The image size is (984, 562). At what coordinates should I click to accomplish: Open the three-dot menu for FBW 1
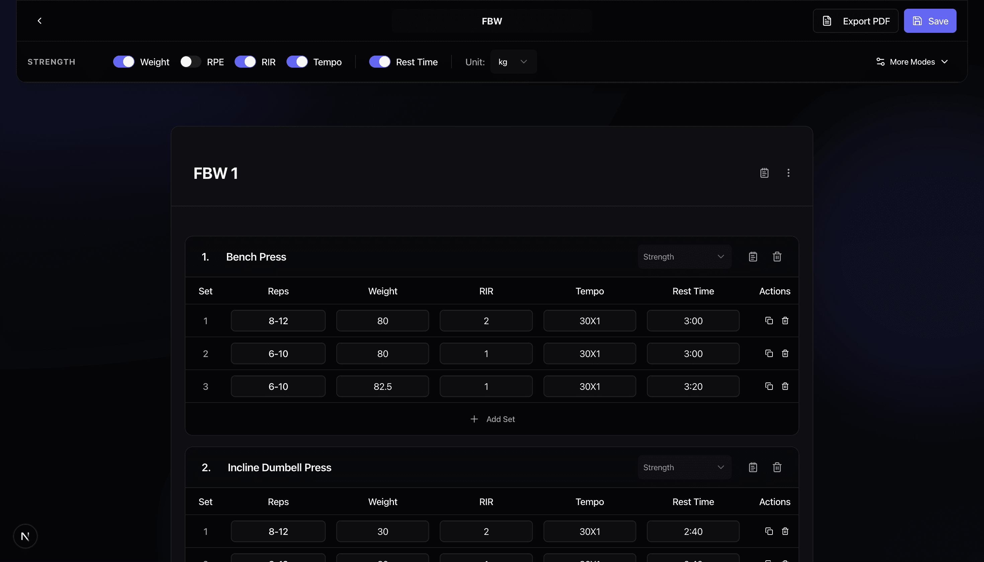[x=789, y=173]
